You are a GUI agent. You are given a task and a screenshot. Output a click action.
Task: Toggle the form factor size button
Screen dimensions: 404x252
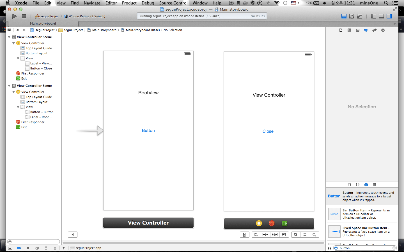tap(245, 235)
